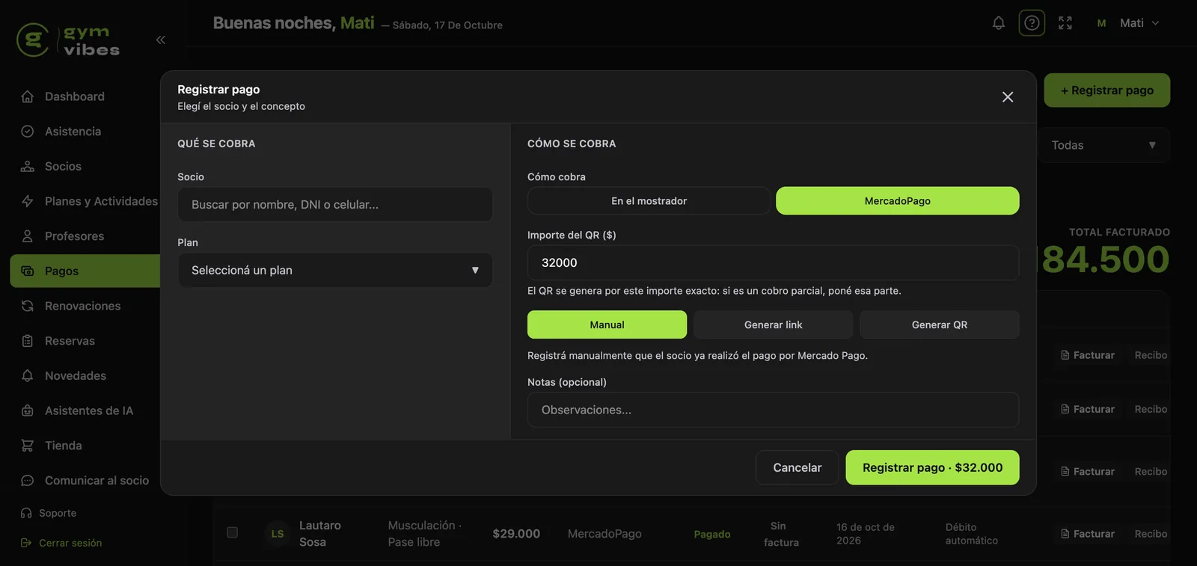Click the + Registrar pago button
The width and height of the screenshot is (1197, 566).
click(x=1107, y=90)
